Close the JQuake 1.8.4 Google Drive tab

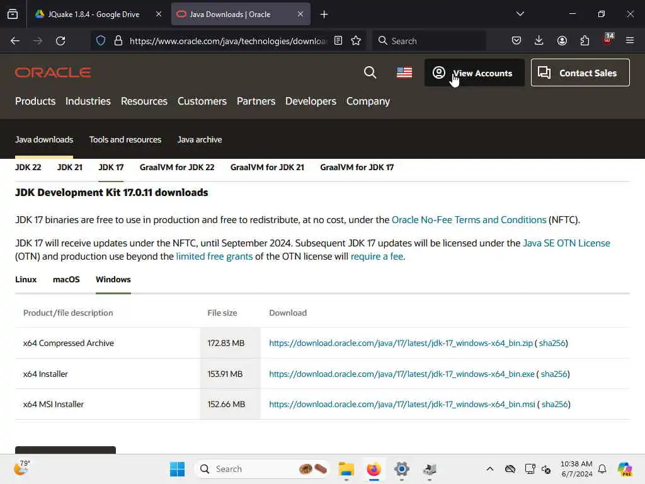(x=159, y=14)
